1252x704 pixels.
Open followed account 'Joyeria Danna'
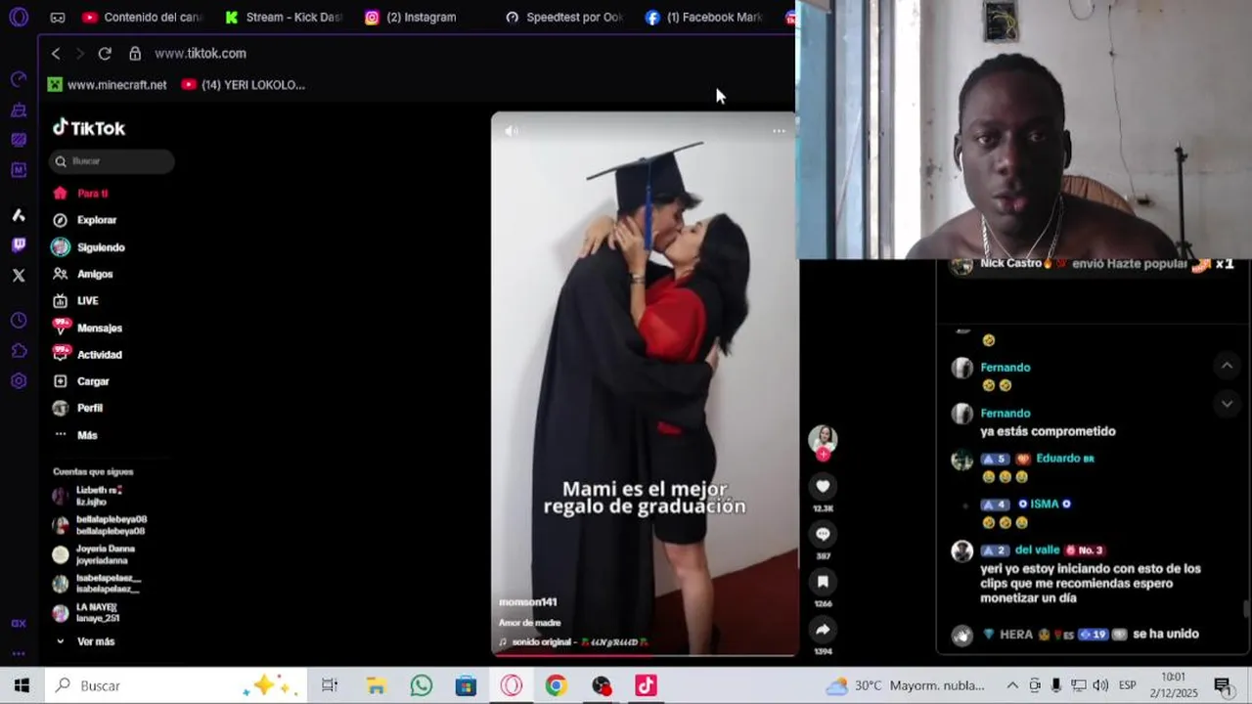(94, 554)
